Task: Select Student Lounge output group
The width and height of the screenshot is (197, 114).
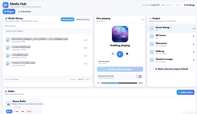Action: (x=172, y=60)
